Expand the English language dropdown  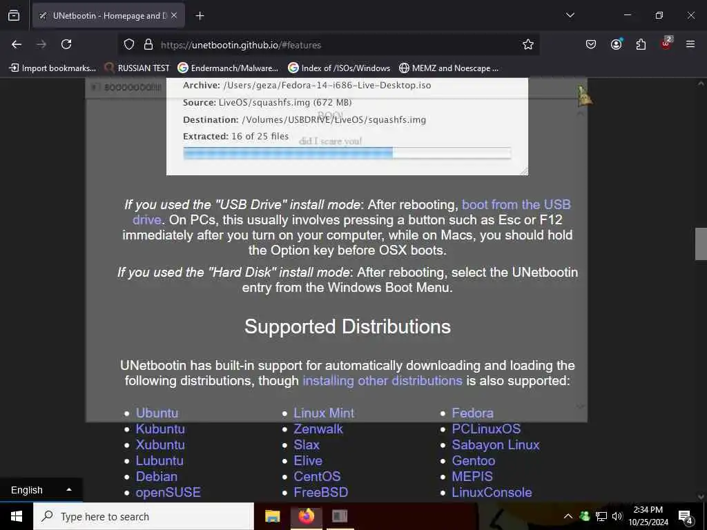coord(41,490)
